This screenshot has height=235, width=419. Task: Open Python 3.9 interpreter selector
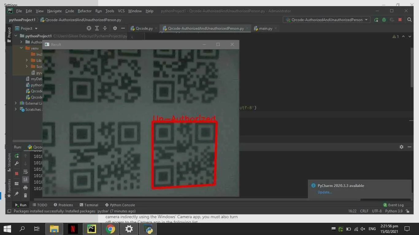point(394,211)
